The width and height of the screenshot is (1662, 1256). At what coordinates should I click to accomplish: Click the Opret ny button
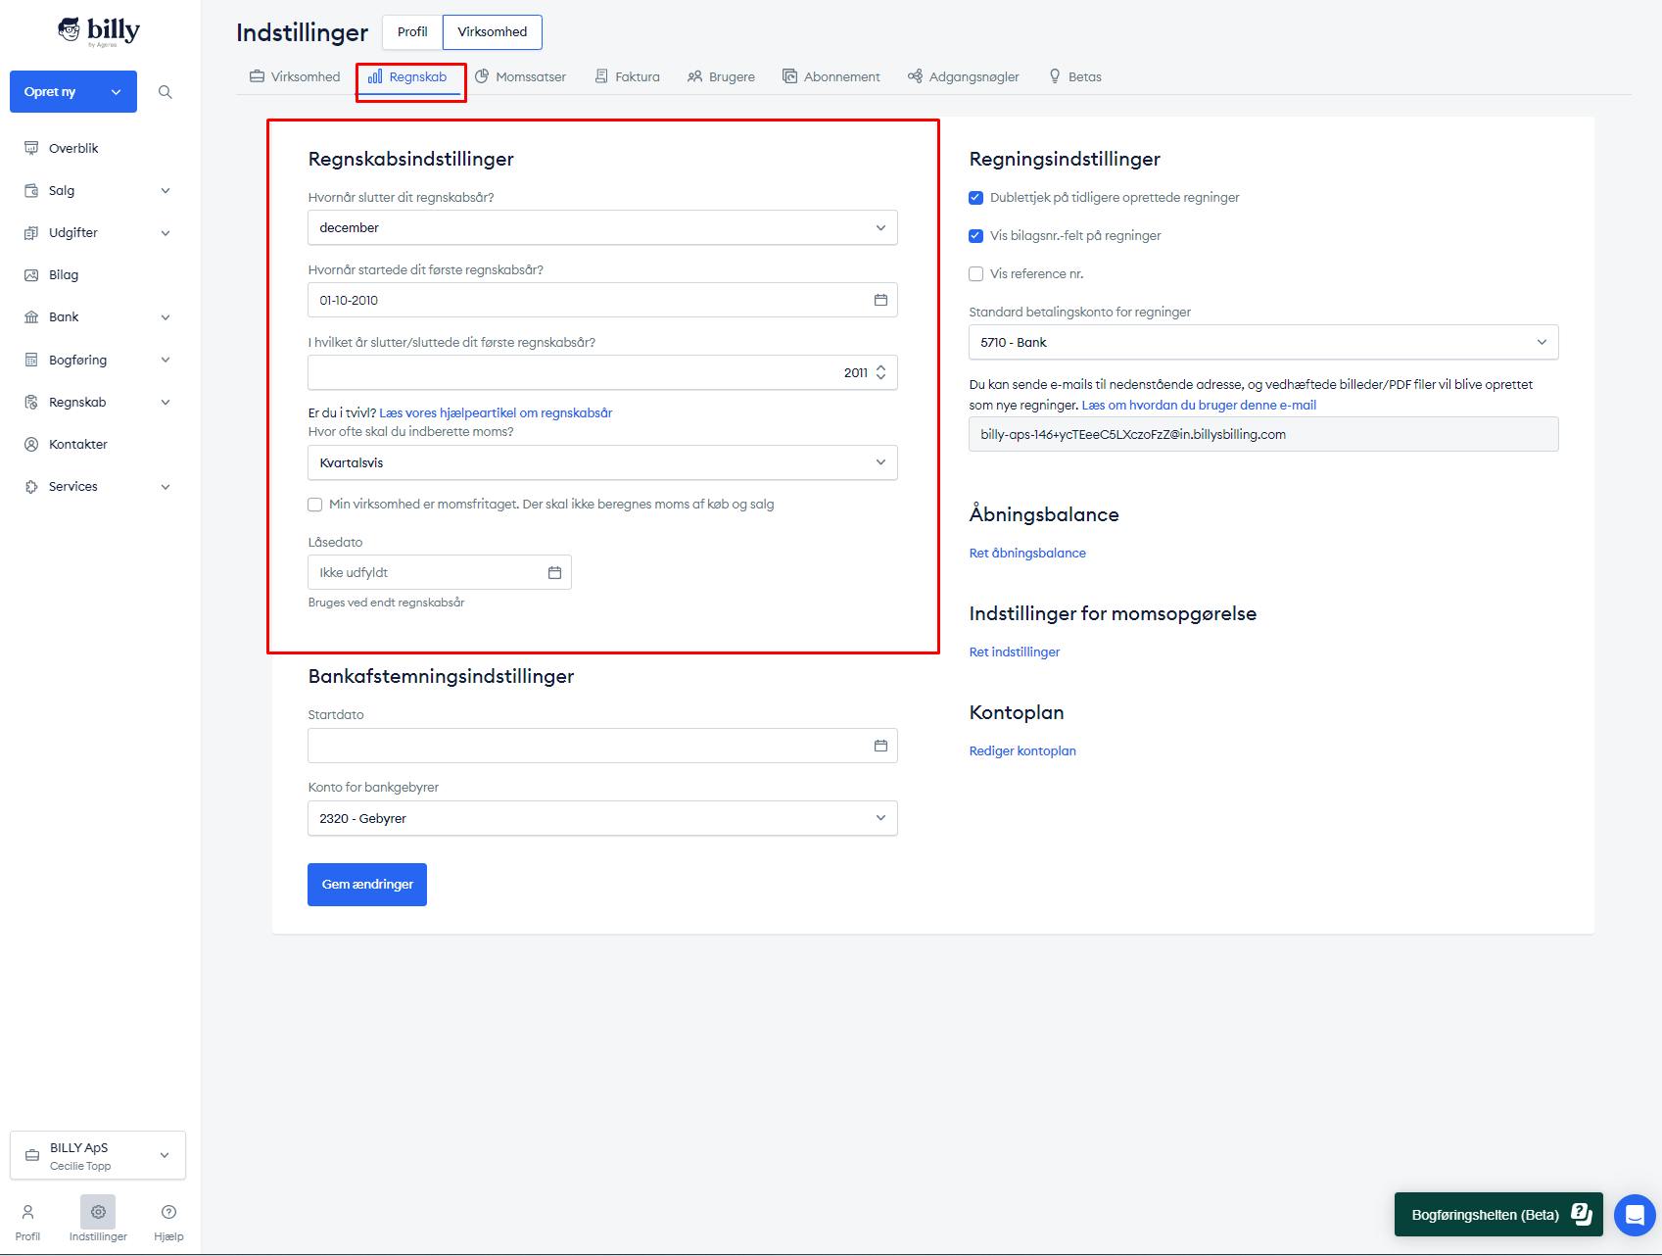[x=73, y=92]
